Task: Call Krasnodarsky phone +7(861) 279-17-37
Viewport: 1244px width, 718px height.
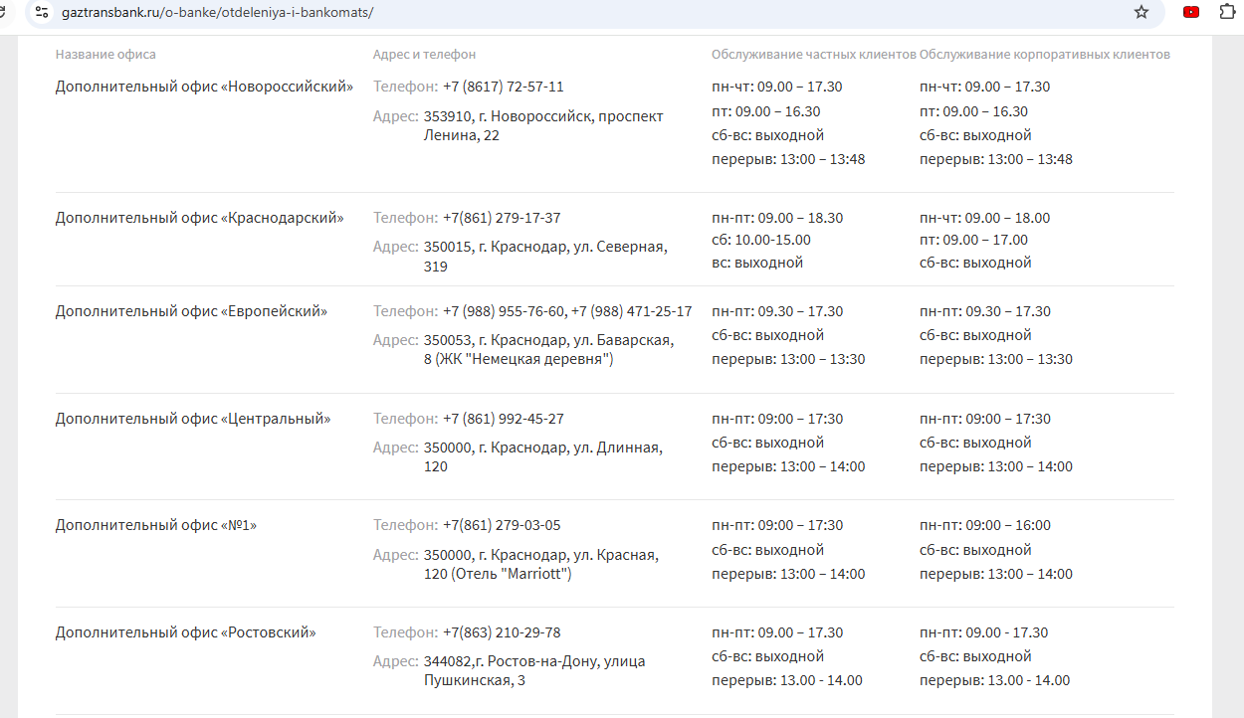Action: 502,218
